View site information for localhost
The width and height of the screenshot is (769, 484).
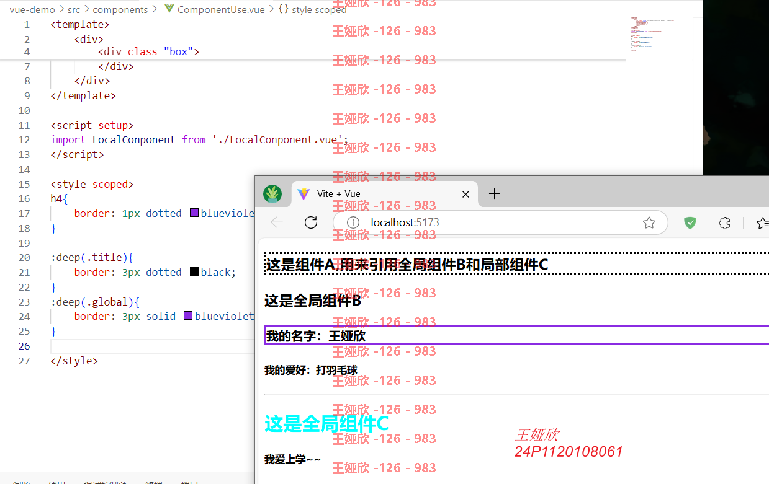click(353, 222)
